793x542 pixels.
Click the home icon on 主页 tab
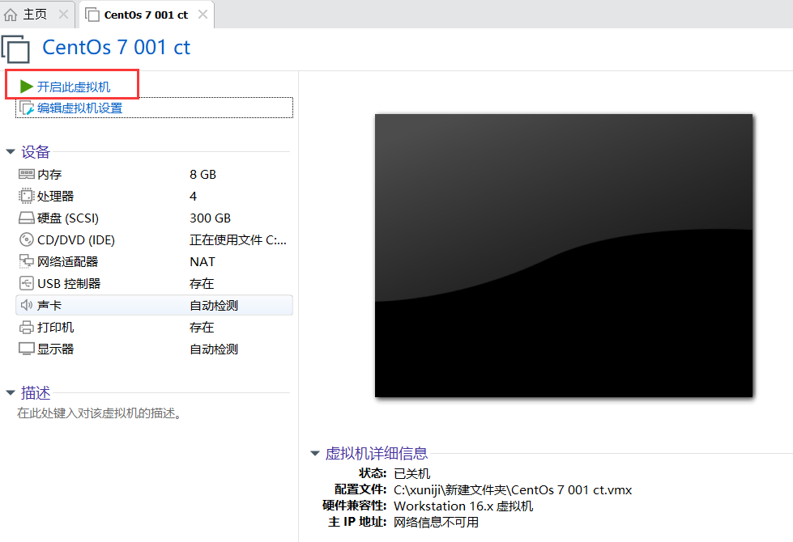click(11, 15)
